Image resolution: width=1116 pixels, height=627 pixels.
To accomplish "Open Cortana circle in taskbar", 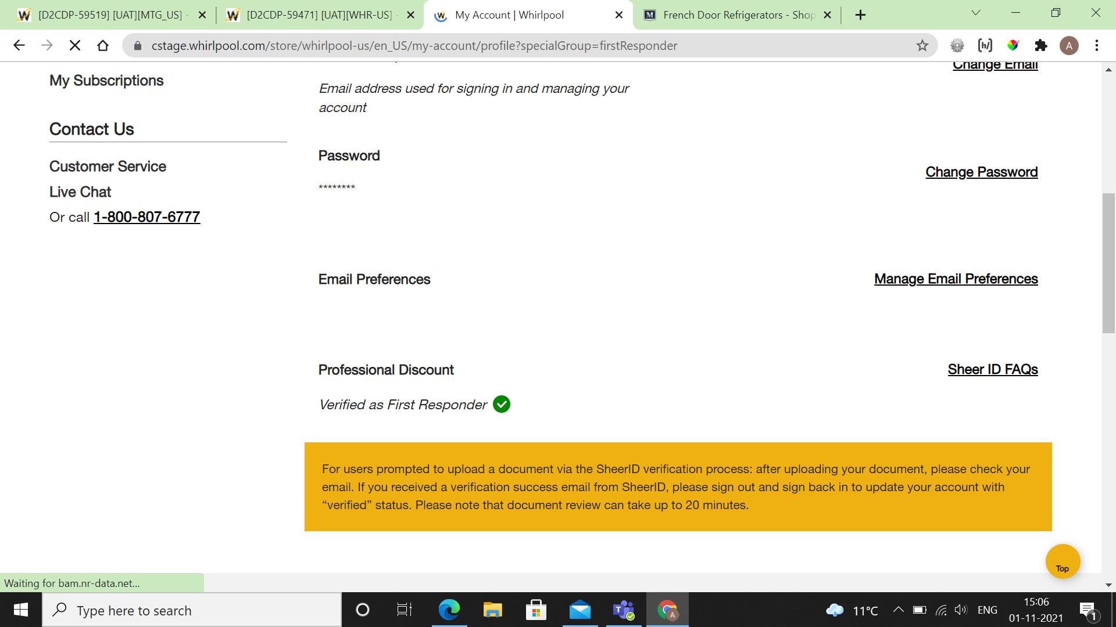I will (362, 610).
